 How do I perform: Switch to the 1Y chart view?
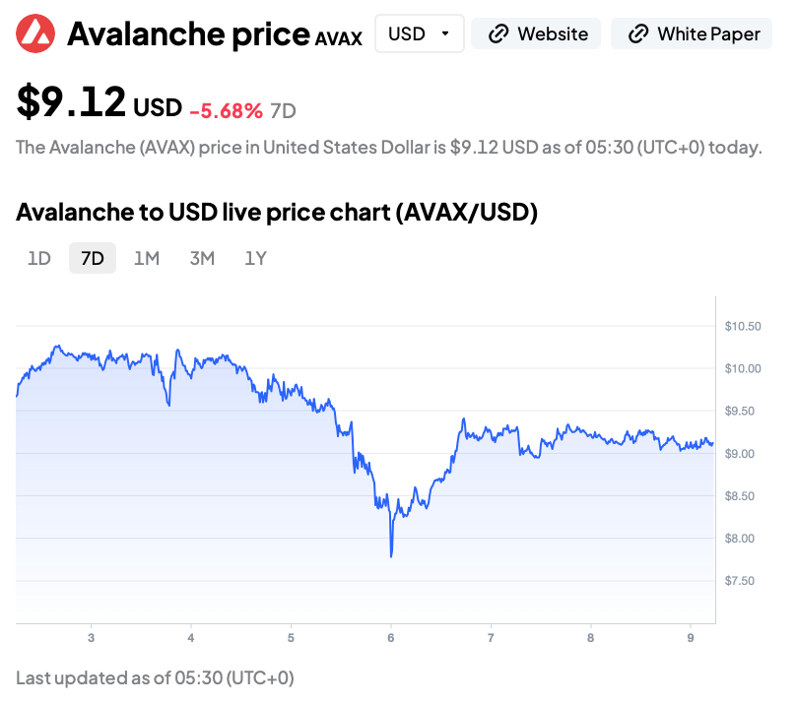(x=256, y=259)
